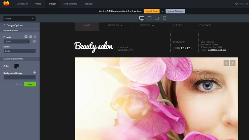Click the orchid slider image
This screenshot has height=140, width=249.
click(156, 99)
